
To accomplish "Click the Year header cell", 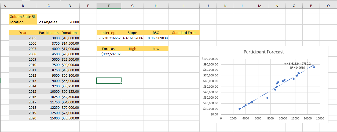I will [23, 33].
